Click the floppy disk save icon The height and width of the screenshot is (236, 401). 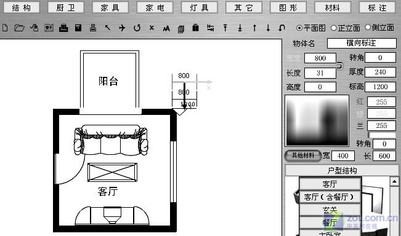78,28
